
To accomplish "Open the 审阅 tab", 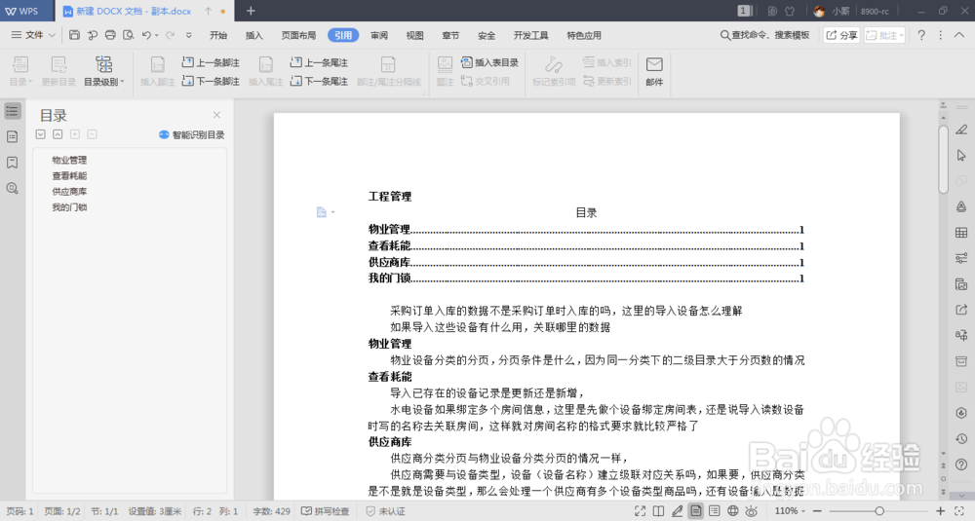I will point(378,35).
